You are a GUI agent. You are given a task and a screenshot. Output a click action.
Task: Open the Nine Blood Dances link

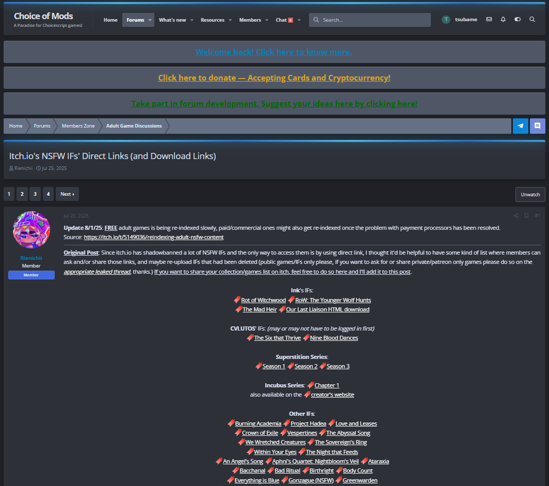(x=334, y=338)
